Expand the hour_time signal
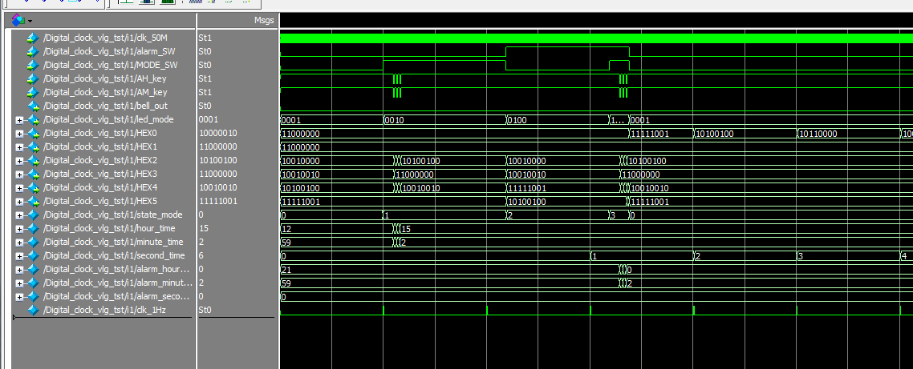 19,228
